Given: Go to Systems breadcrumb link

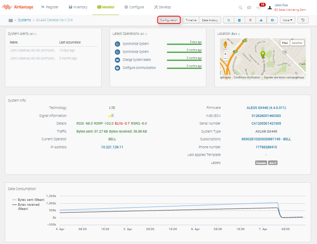Looking at the screenshot, I should [24, 20].
